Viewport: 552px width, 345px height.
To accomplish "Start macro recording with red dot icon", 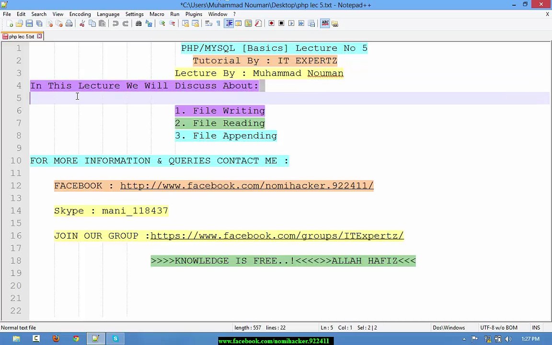I will (x=271, y=23).
